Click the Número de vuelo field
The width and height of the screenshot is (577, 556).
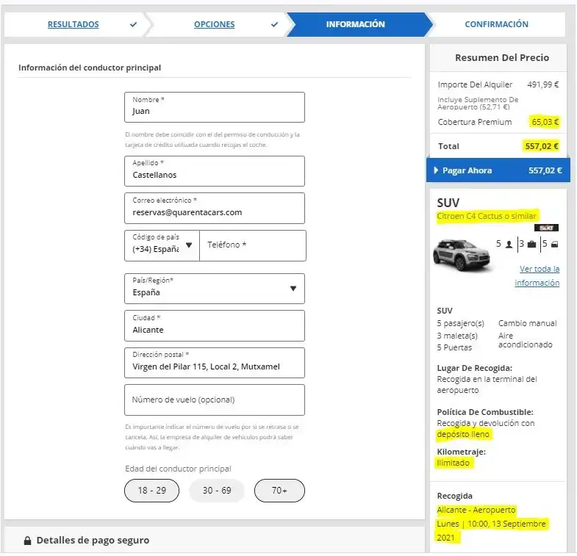[215, 400]
